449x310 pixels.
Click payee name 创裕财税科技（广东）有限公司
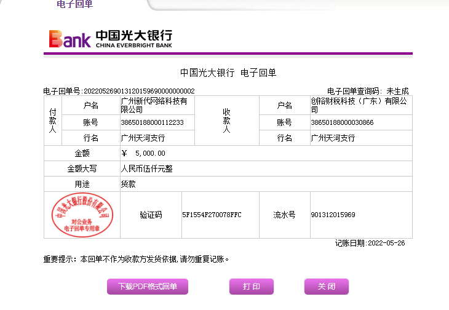(359, 105)
